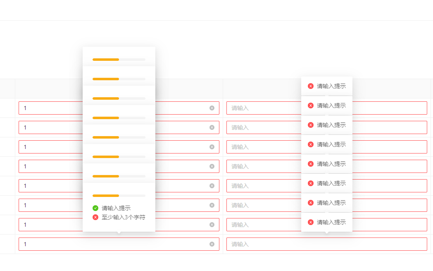Image resolution: width=433 pixels, height=271 pixels.
Task: Click the red error icon in the seventh 请输入提示 tooltip
Action: point(311,203)
